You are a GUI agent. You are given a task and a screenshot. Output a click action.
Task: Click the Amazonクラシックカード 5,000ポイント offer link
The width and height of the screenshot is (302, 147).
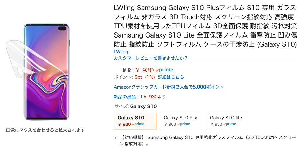click(x=169, y=87)
